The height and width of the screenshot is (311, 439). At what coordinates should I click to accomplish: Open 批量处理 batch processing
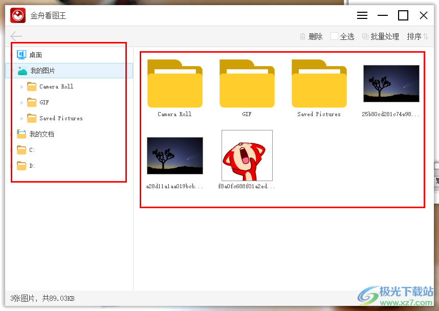point(385,36)
